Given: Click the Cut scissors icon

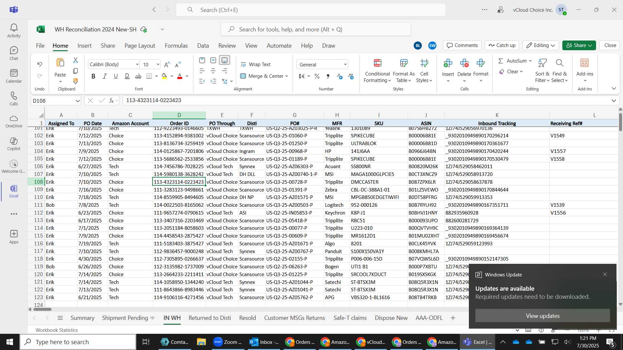Looking at the screenshot, I should click(76, 60).
